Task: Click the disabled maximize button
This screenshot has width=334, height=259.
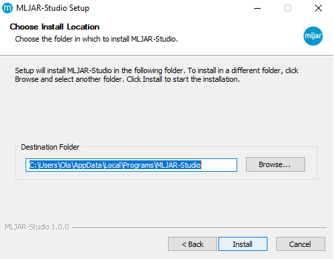Action: coord(288,8)
